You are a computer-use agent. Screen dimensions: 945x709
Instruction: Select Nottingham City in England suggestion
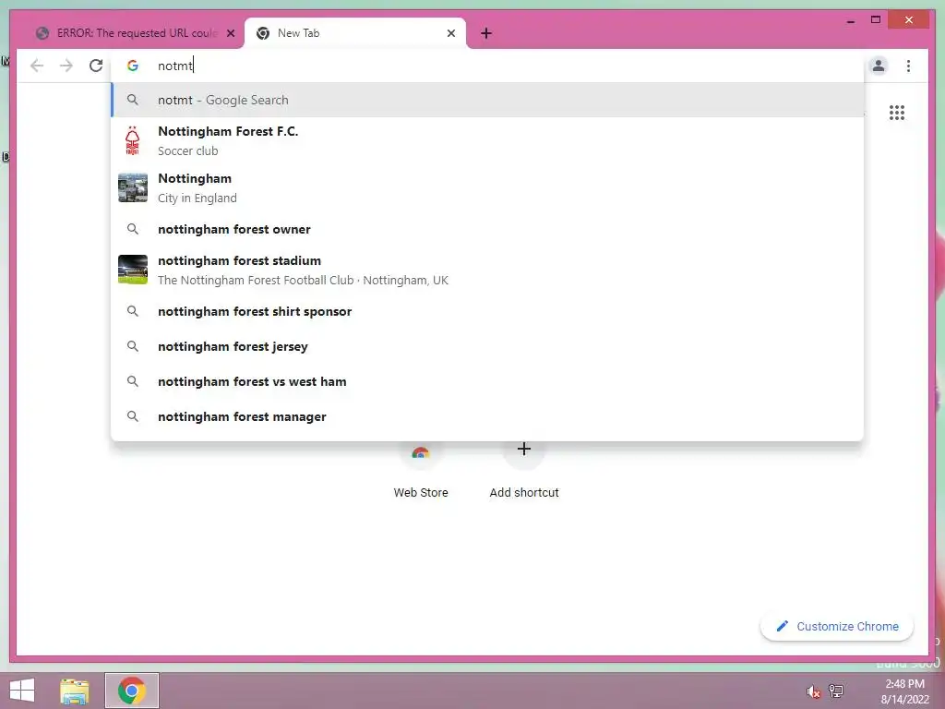(487, 188)
